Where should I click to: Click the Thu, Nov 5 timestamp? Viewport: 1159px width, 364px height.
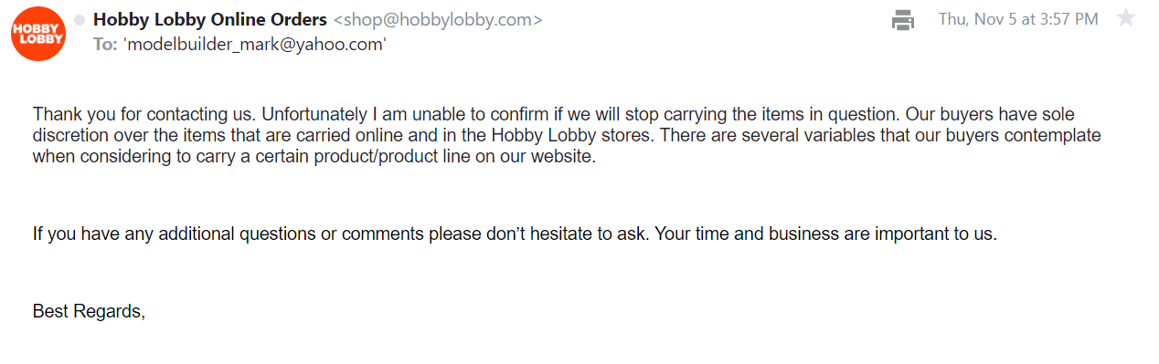[x=1018, y=19]
